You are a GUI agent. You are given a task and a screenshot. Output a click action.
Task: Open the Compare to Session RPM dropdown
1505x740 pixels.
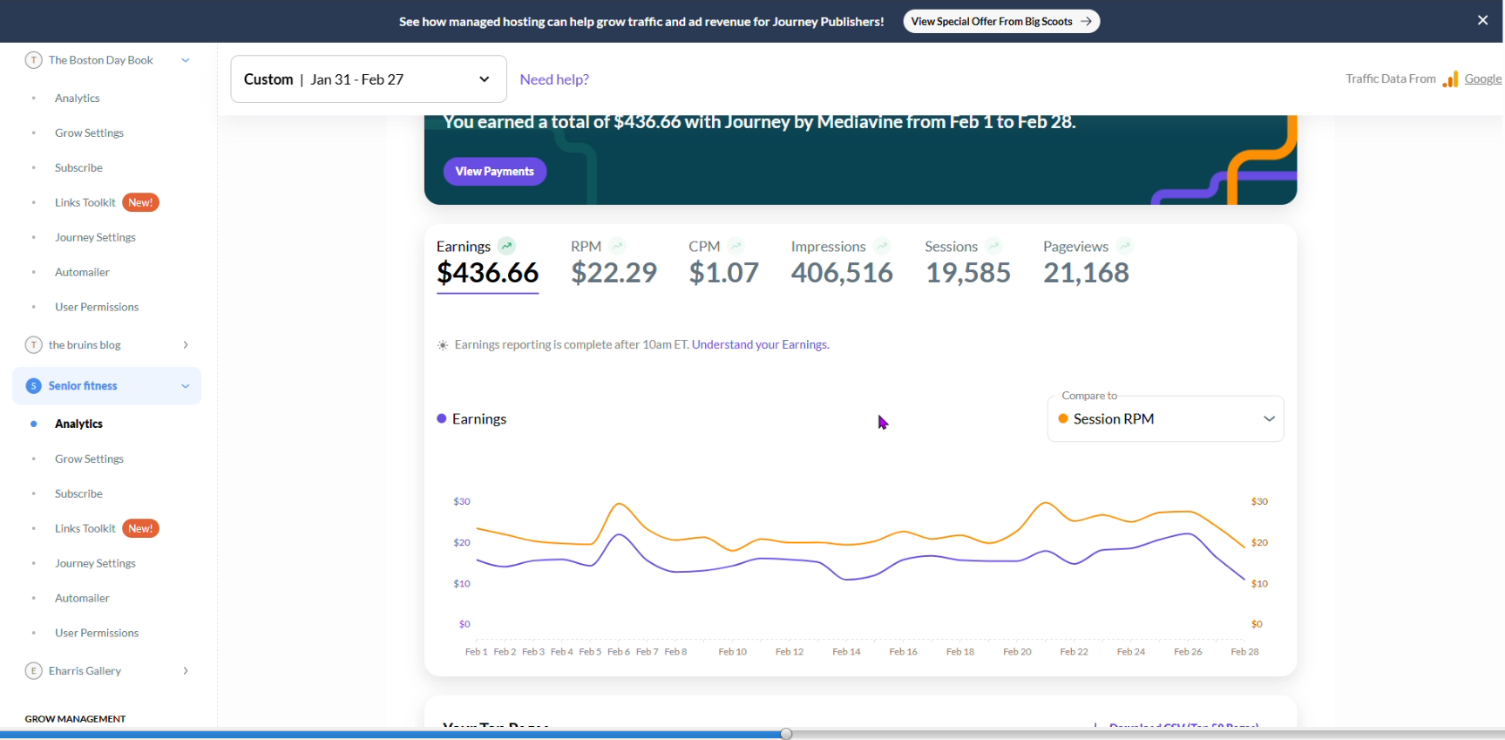(x=1165, y=418)
